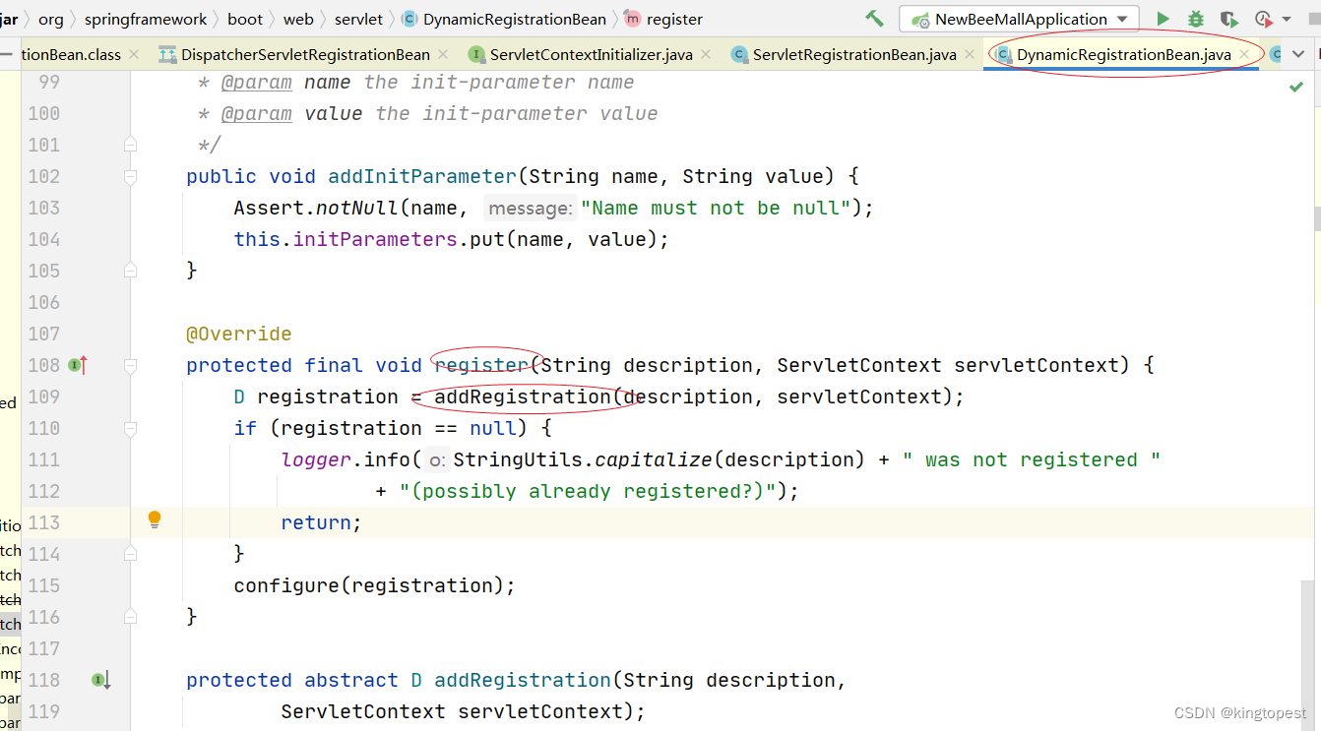
Task: Click the servlet breadcrumb item
Action: point(358,18)
